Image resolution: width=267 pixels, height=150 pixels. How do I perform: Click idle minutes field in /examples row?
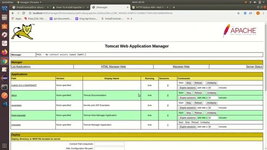coord(213,108)
